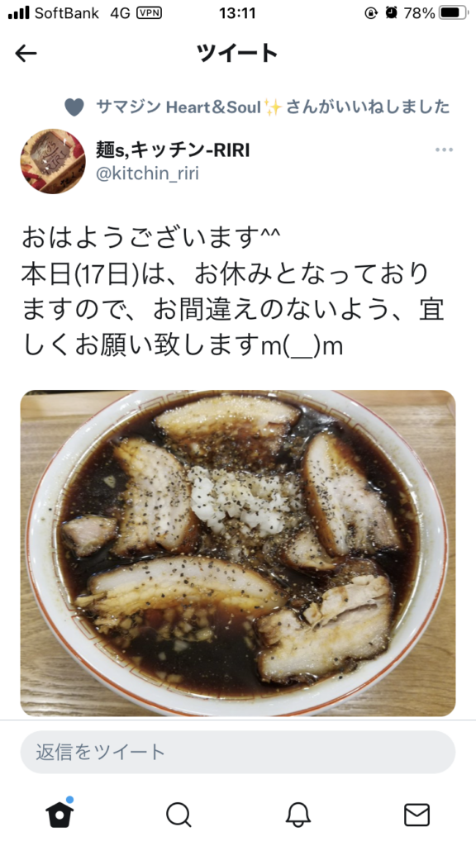476x846 pixels.
Task: Open the three-dot tweet options menu
Action: click(444, 150)
